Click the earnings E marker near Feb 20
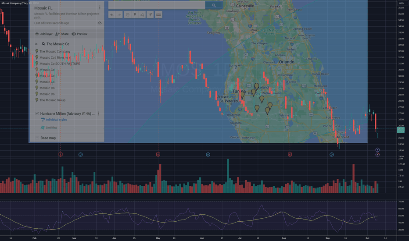 click(x=61, y=155)
